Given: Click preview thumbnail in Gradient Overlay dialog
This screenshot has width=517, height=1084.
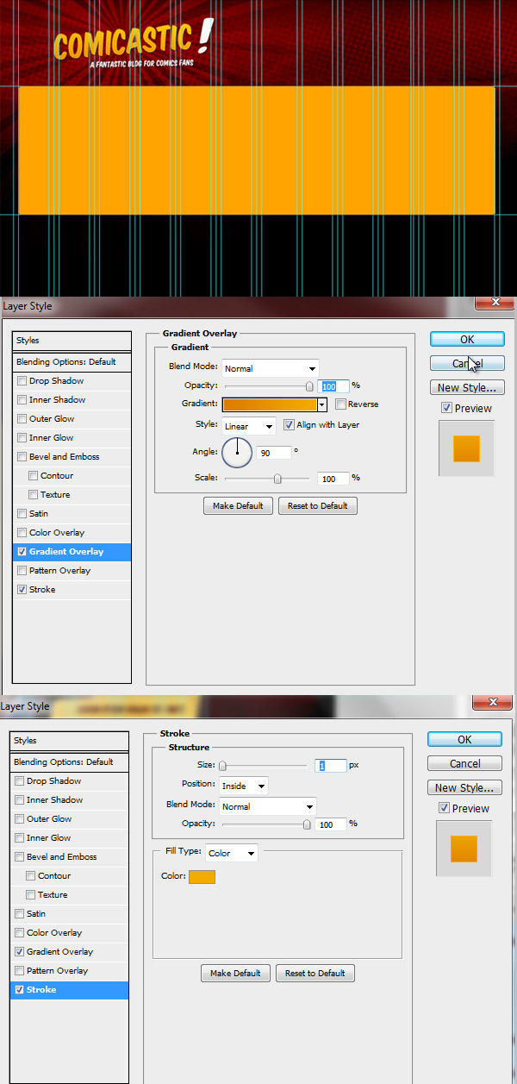Looking at the screenshot, I should coord(466,448).
